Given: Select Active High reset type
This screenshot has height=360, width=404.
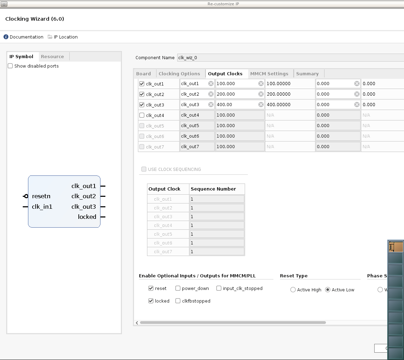Looking at the screenshot, I should click(x=293, y=290).
